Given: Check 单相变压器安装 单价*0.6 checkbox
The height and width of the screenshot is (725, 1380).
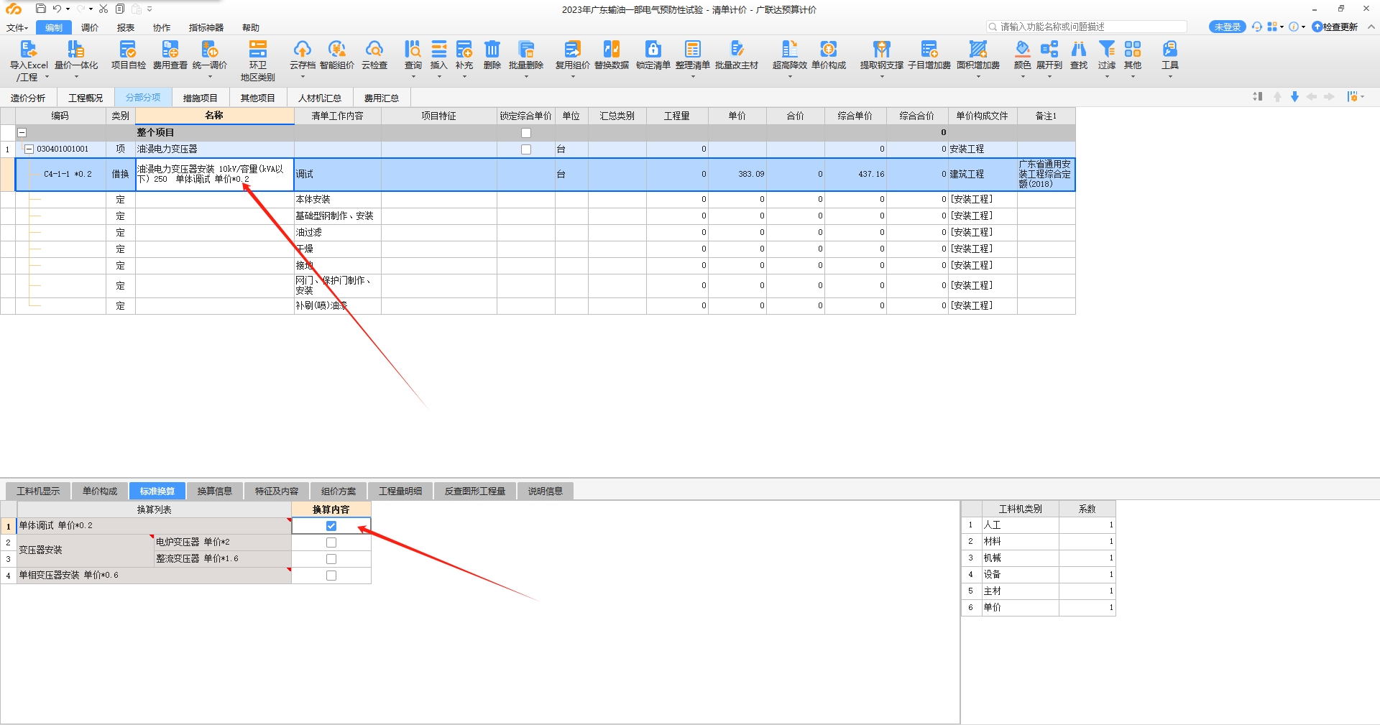Looking at the screenshot, I should [x=331, y=576].
